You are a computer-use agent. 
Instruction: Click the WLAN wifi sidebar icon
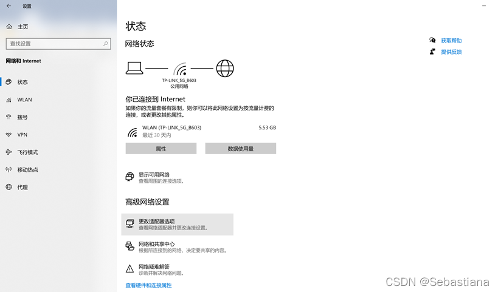click(9, 100)
